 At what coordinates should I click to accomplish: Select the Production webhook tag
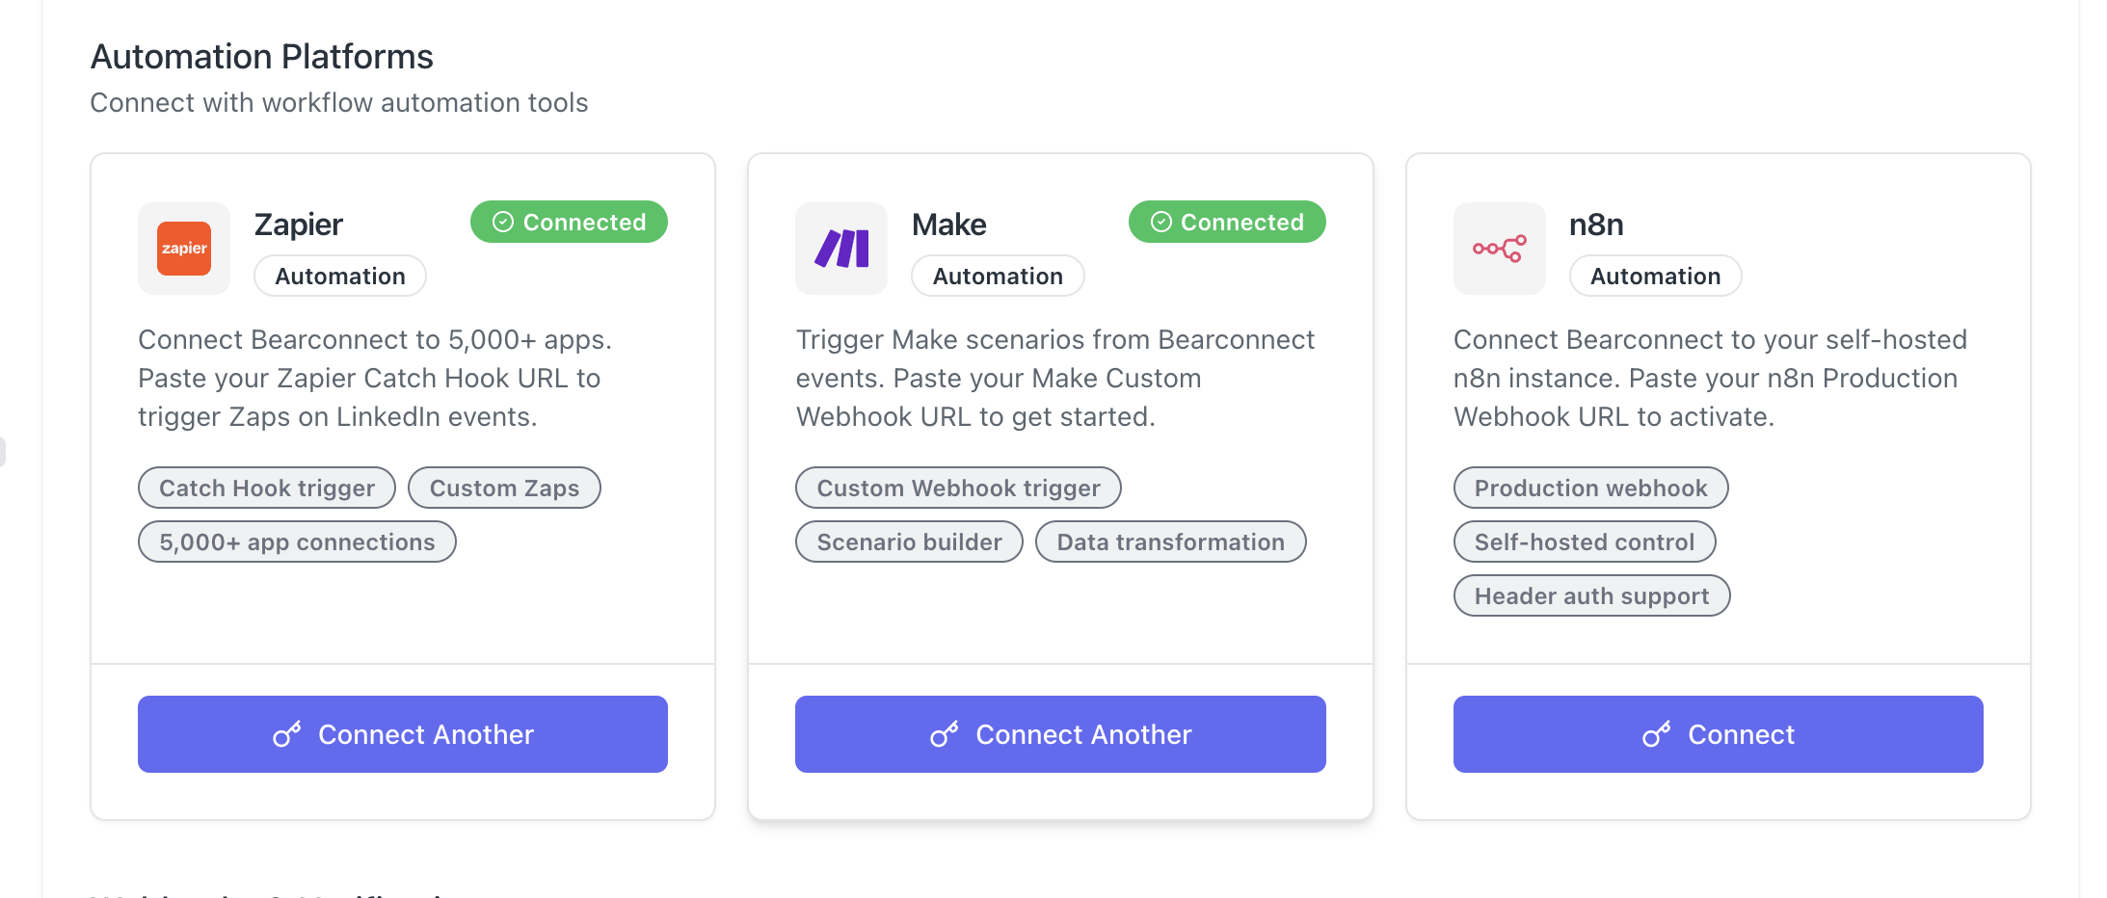[x=1590, y=489]
